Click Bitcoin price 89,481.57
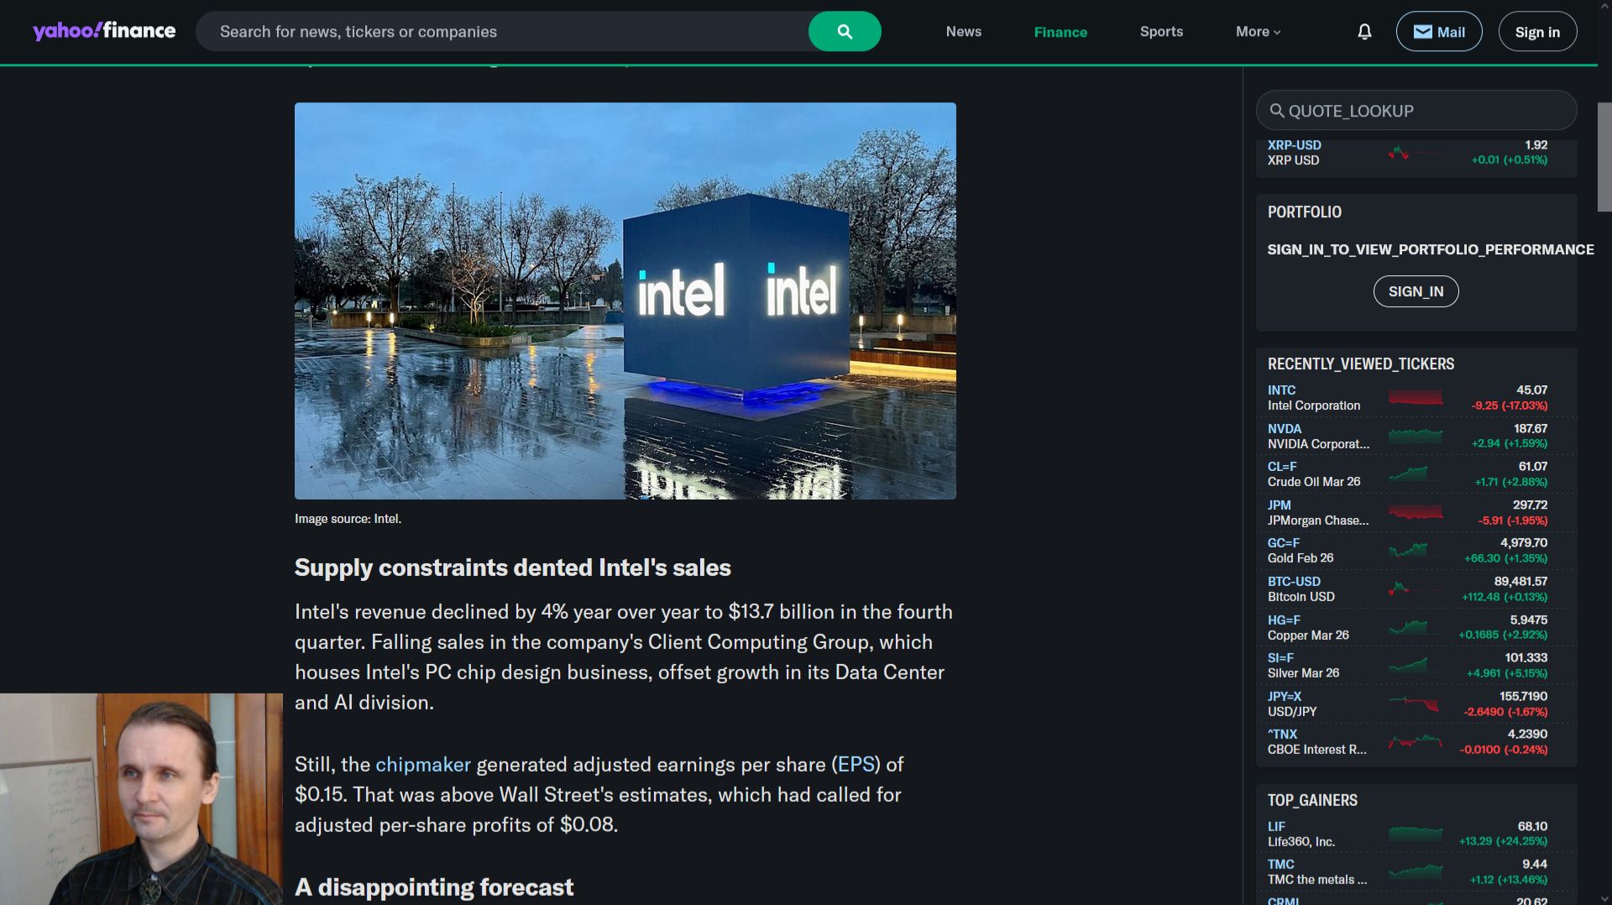The image size is (1612, 905). pos(1520,582)
